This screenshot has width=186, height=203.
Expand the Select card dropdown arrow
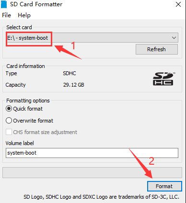tap(174, 38)
